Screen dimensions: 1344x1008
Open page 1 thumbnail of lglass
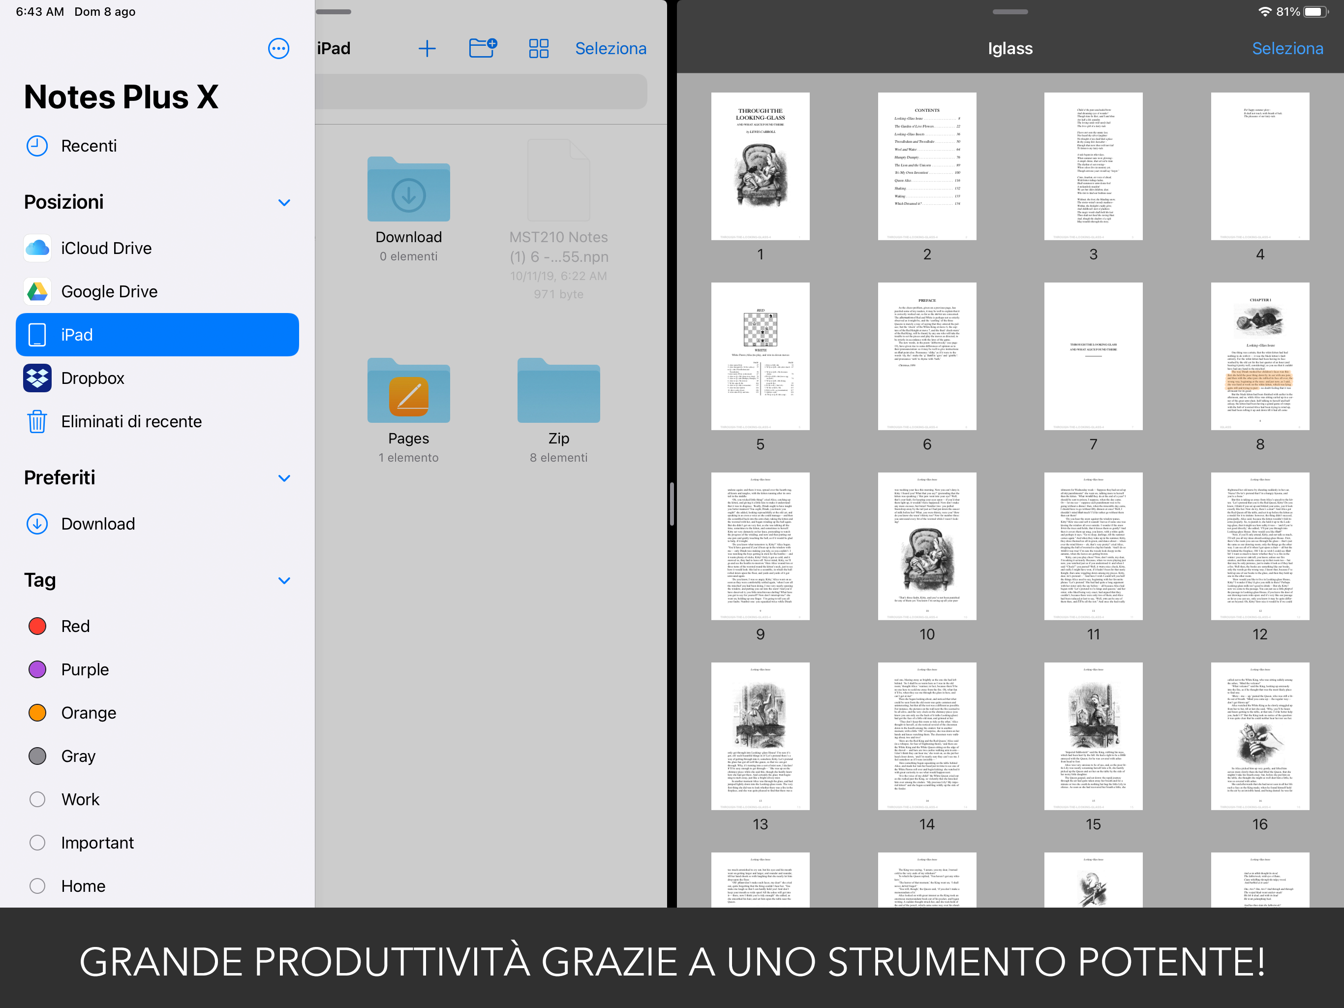click(760, 166)
